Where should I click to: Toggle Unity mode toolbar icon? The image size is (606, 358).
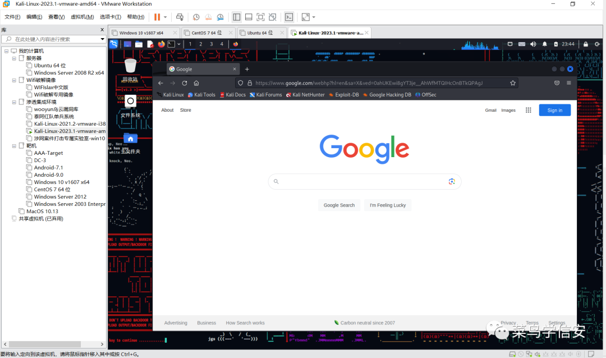[273, 17]
